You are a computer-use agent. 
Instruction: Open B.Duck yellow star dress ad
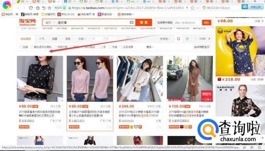[x=240, y=51]
